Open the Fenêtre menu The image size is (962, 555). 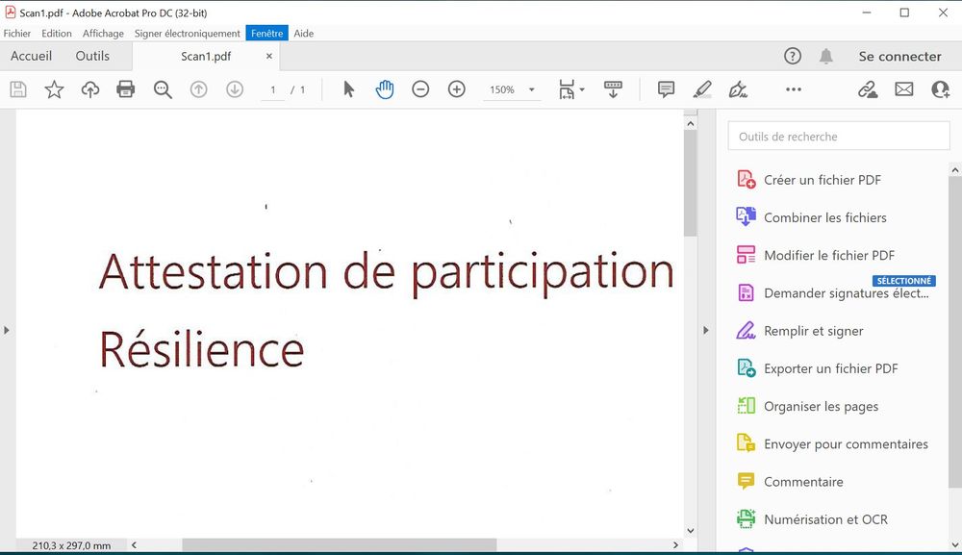[x=266, y=33]
